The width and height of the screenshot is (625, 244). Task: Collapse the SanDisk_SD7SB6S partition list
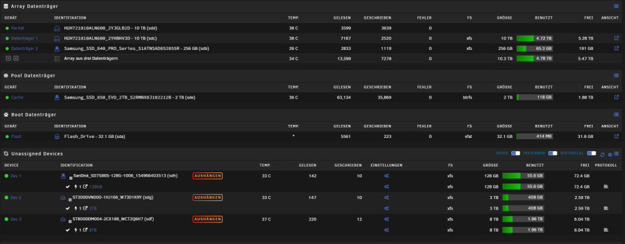pos(71,178)
